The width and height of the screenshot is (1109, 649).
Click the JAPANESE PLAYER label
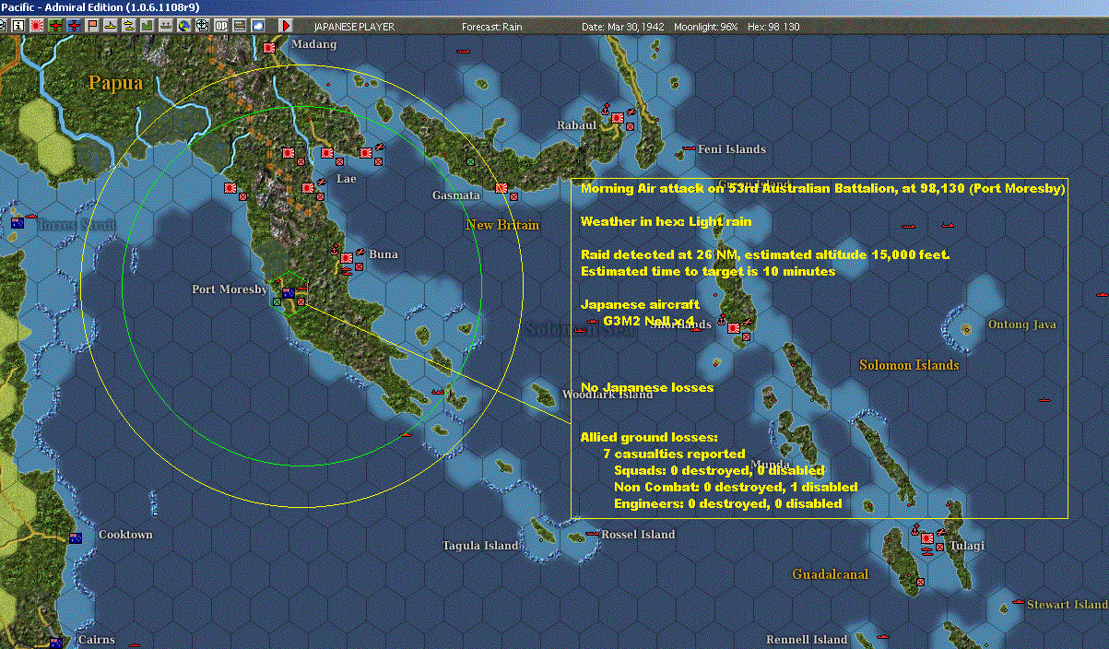(x=354, y=27)
